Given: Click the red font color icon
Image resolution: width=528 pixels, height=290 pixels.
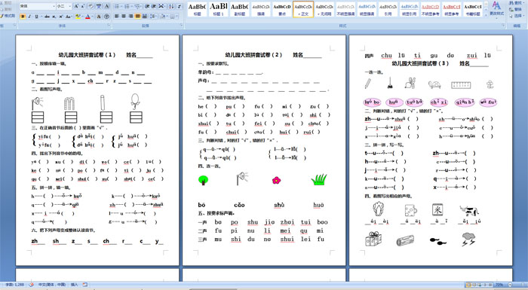Looking at the screenshot, I should (x=87, y=16).
